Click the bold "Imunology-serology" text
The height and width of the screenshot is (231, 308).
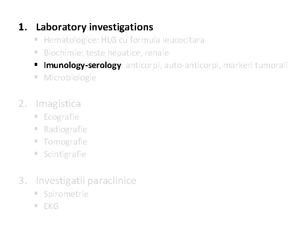[83, 65]
